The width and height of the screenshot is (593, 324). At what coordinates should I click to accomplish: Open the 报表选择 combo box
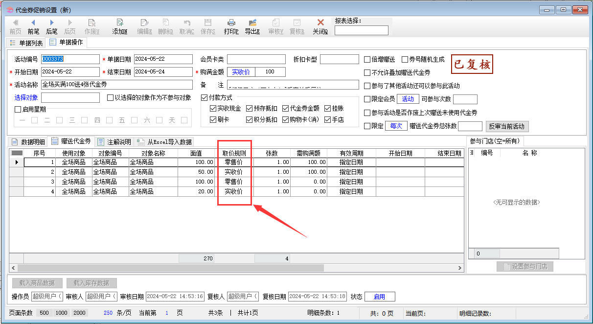click(361, 30)
